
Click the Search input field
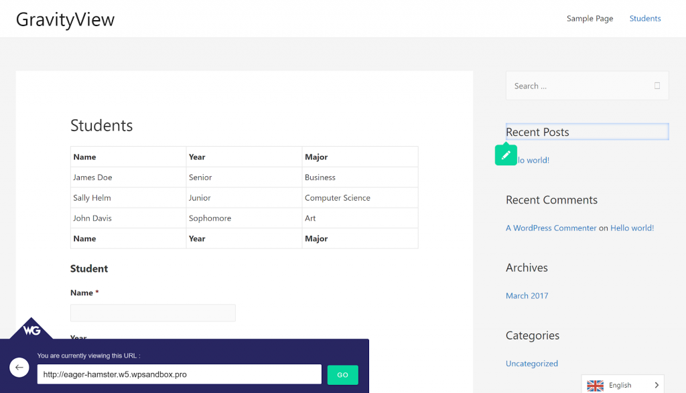click(587, 86)
